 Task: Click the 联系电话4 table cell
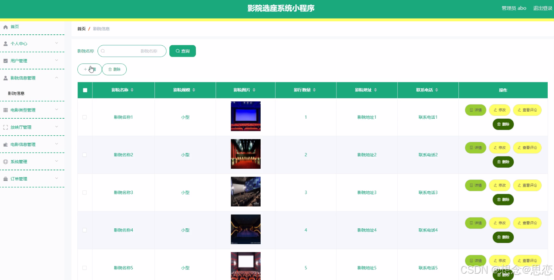[428, 230]
